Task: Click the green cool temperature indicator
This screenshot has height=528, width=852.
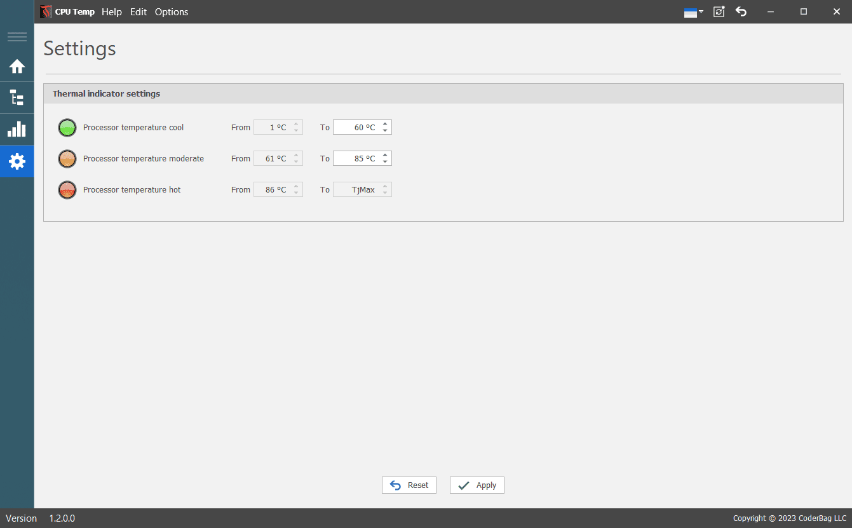Action: point(67,128)
